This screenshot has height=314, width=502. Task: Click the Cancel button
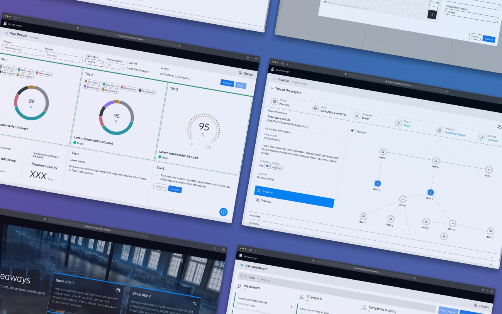[x=475, y=37]
